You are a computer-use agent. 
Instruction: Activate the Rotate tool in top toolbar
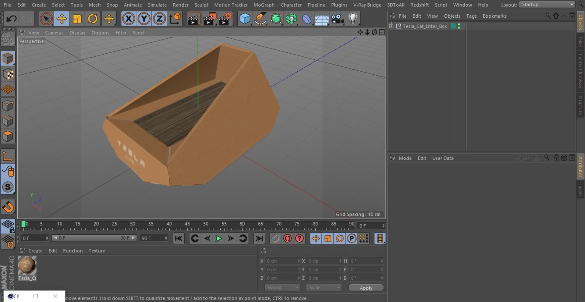coord(93,19)
